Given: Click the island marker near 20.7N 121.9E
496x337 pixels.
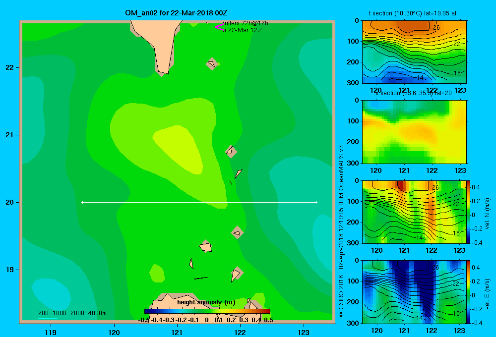Looking at the screenshot, I should coord(231,152).
